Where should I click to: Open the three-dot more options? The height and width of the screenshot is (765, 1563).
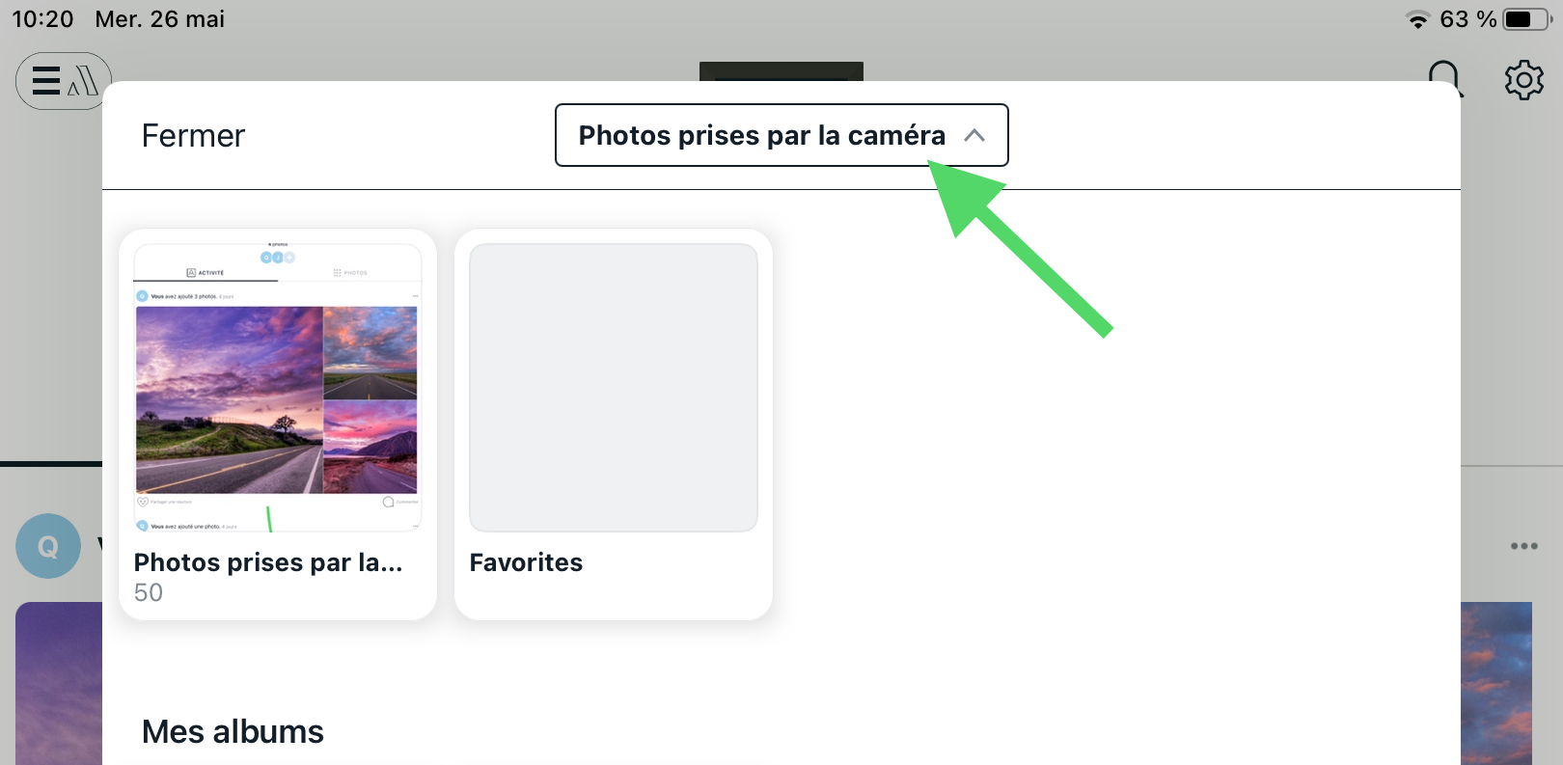1523,546
